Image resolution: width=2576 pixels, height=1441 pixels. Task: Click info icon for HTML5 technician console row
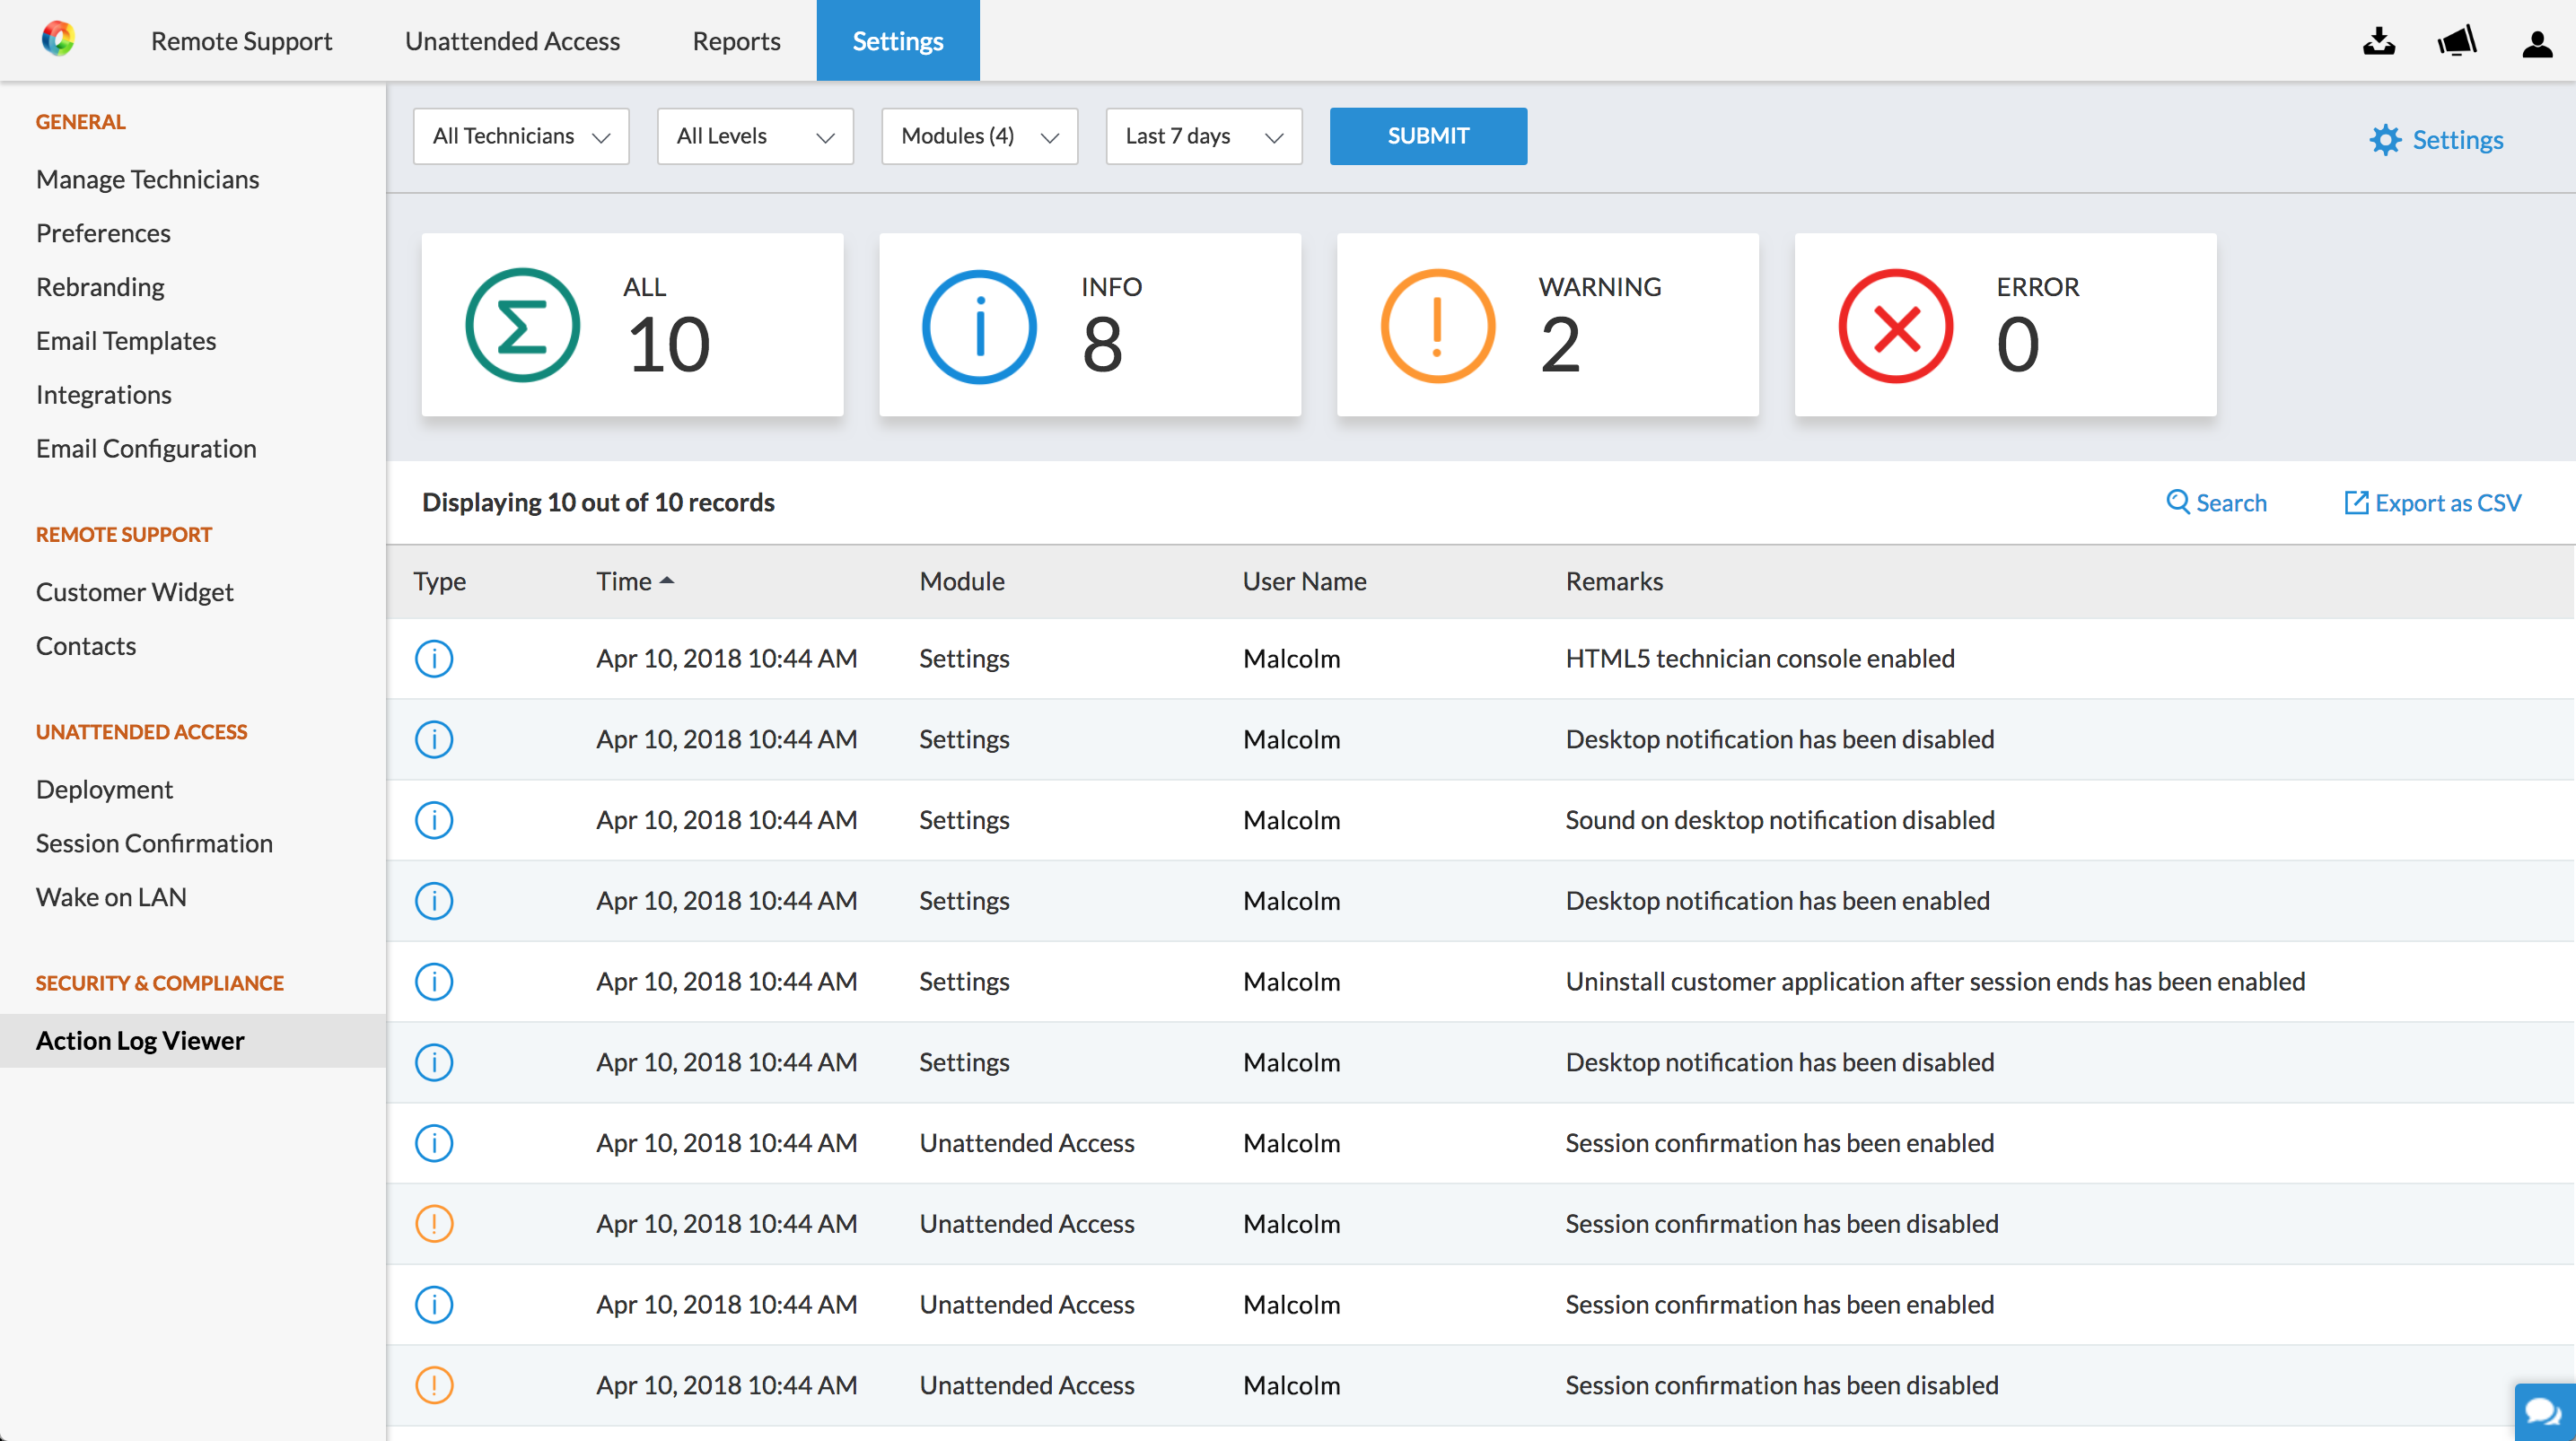click(434, 658)
